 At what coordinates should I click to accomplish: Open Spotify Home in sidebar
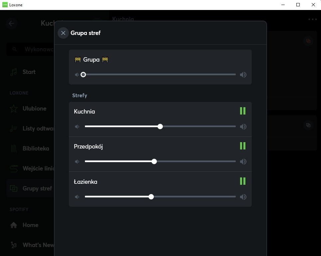(x=30, y=225)
